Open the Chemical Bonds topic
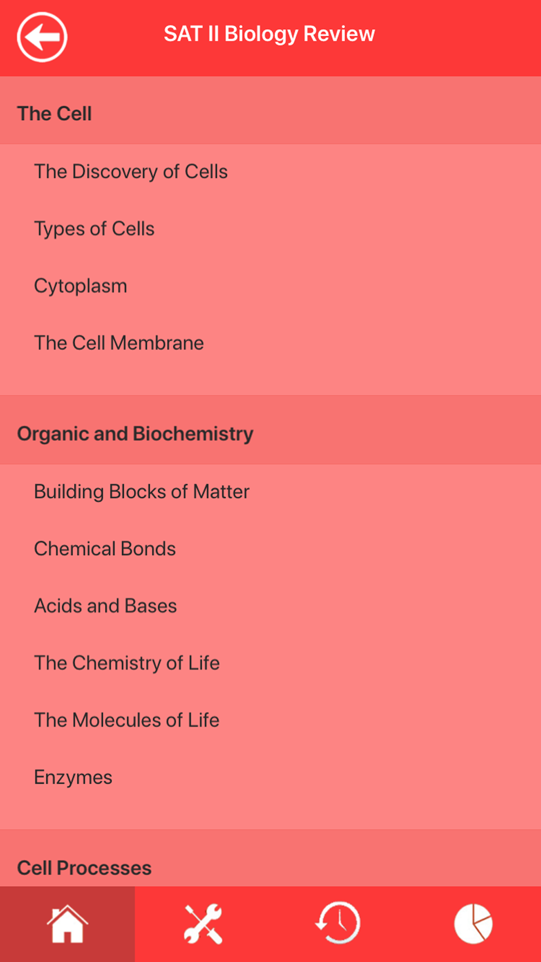This screenshot has width=541, height=962. (270, 549)
